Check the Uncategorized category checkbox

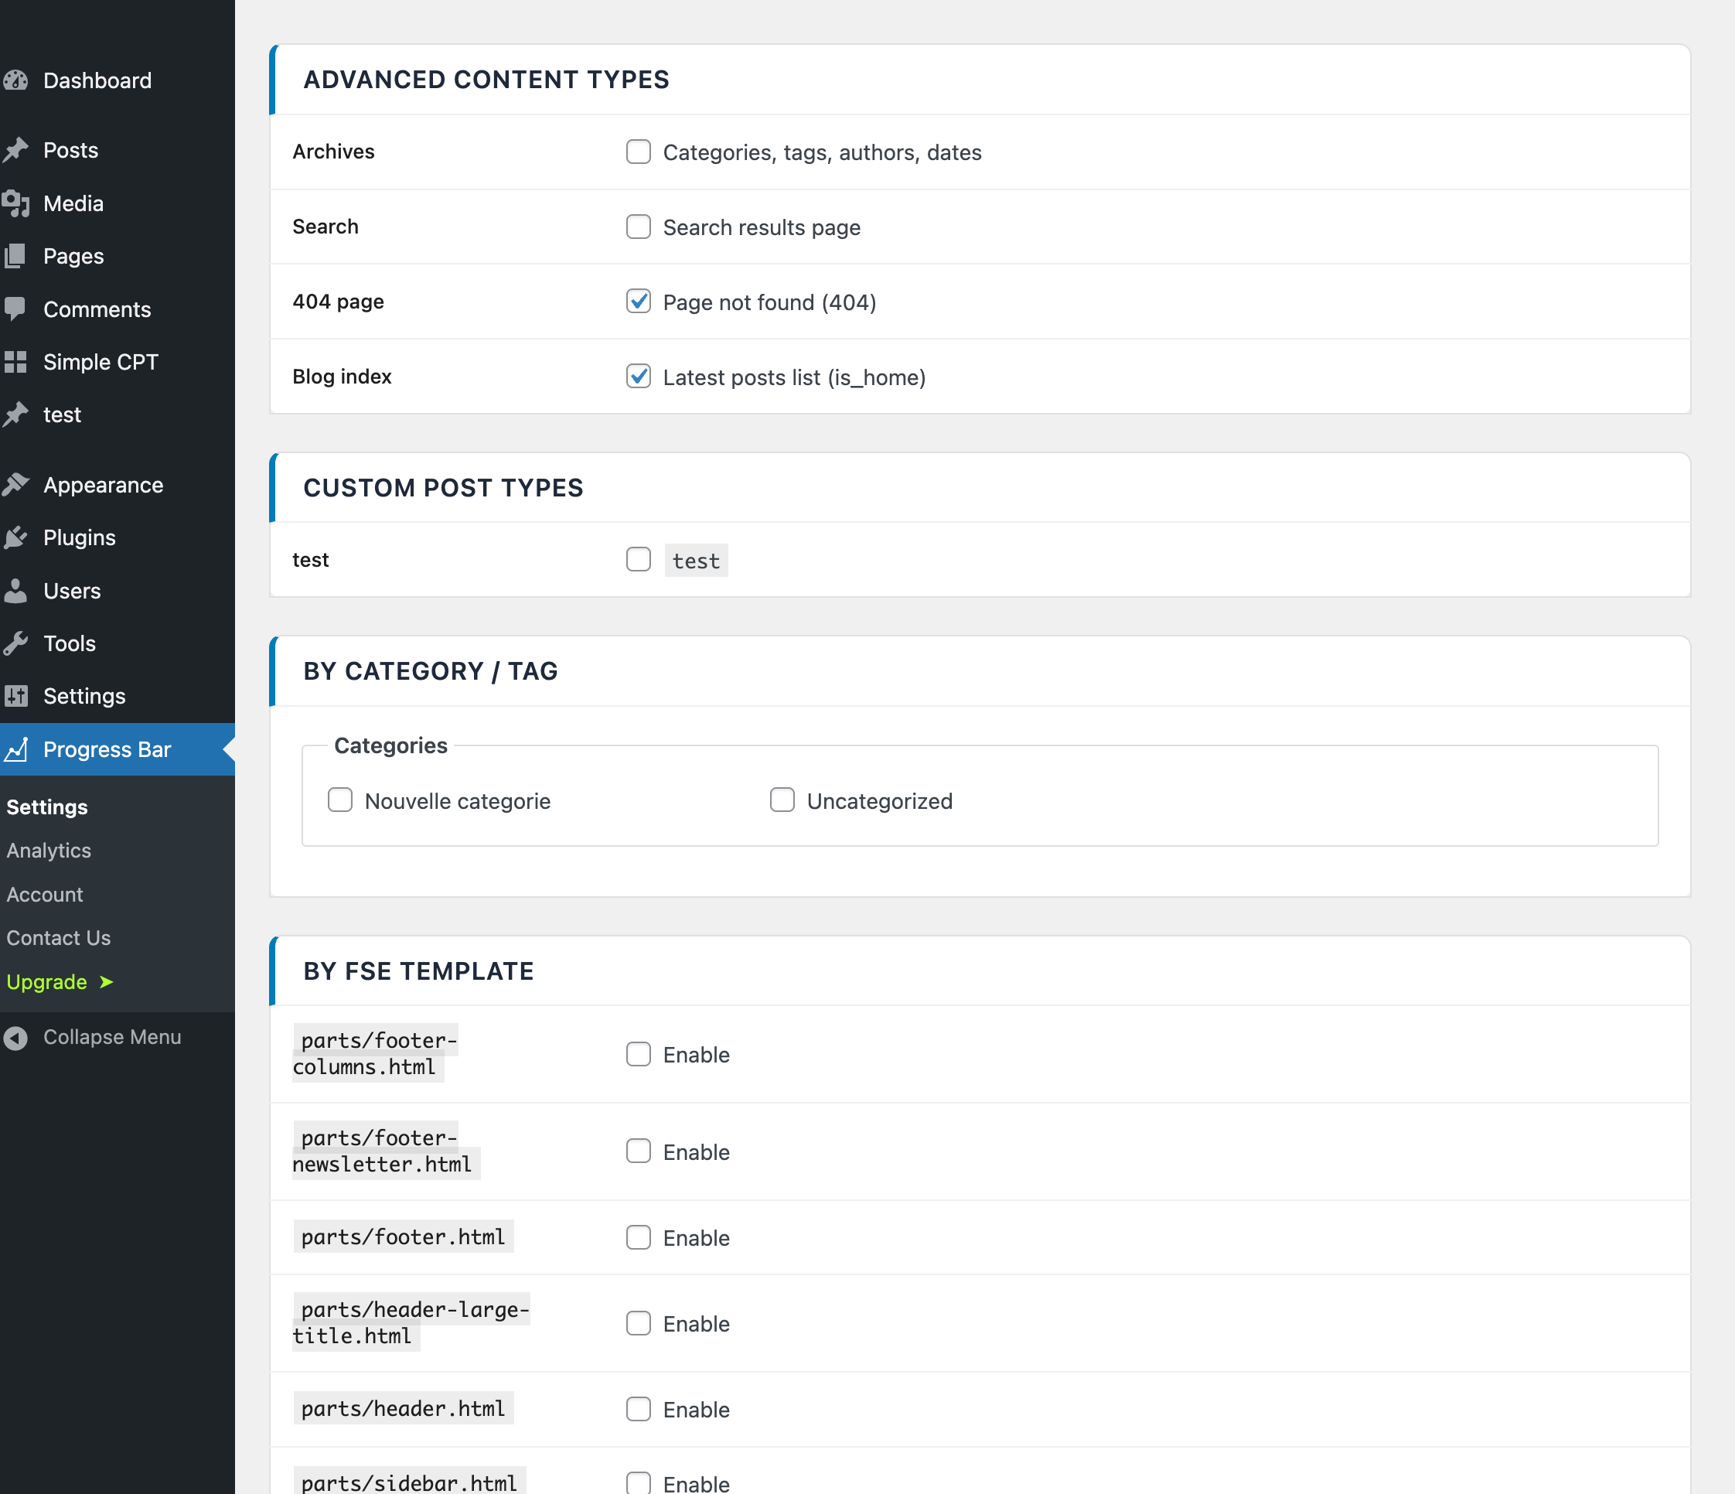point(782,800)
